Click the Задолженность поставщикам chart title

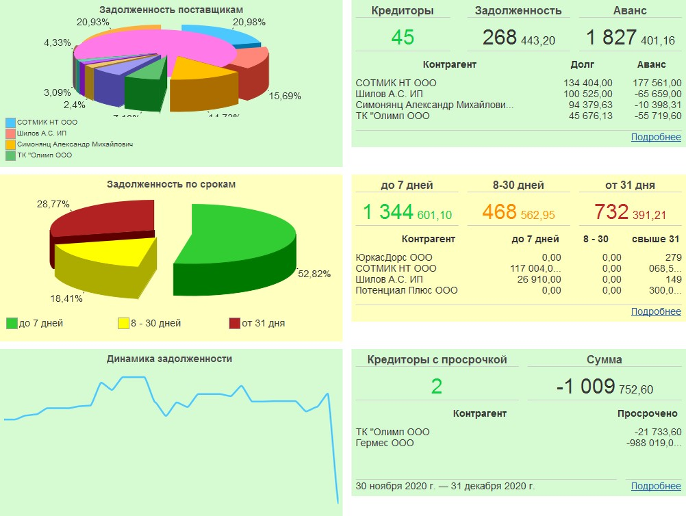pos(171,10)
